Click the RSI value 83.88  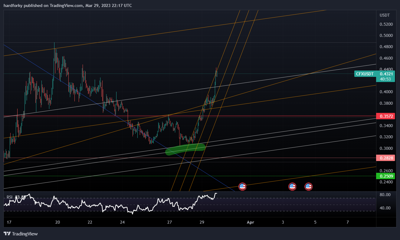pyautogui.click(x=20, y=197)
